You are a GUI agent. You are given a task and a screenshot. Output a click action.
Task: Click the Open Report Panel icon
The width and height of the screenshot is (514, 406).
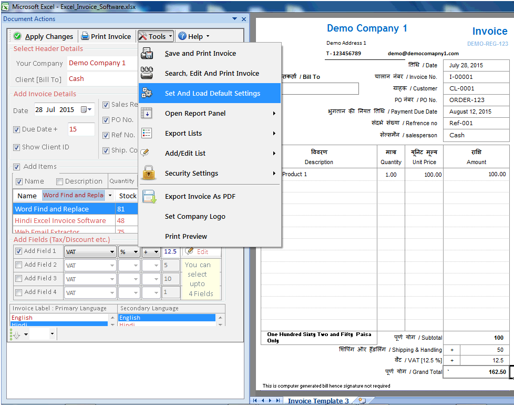[147, 113]
